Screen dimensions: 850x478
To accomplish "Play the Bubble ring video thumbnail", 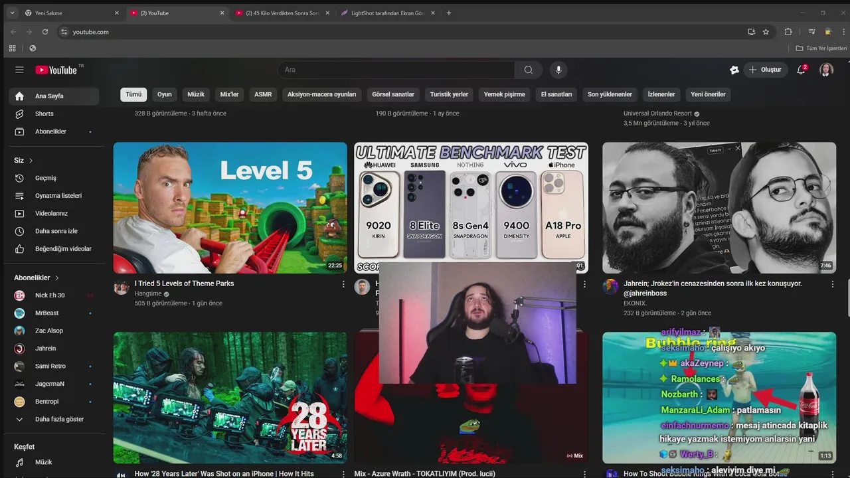I will coord(719,398).
